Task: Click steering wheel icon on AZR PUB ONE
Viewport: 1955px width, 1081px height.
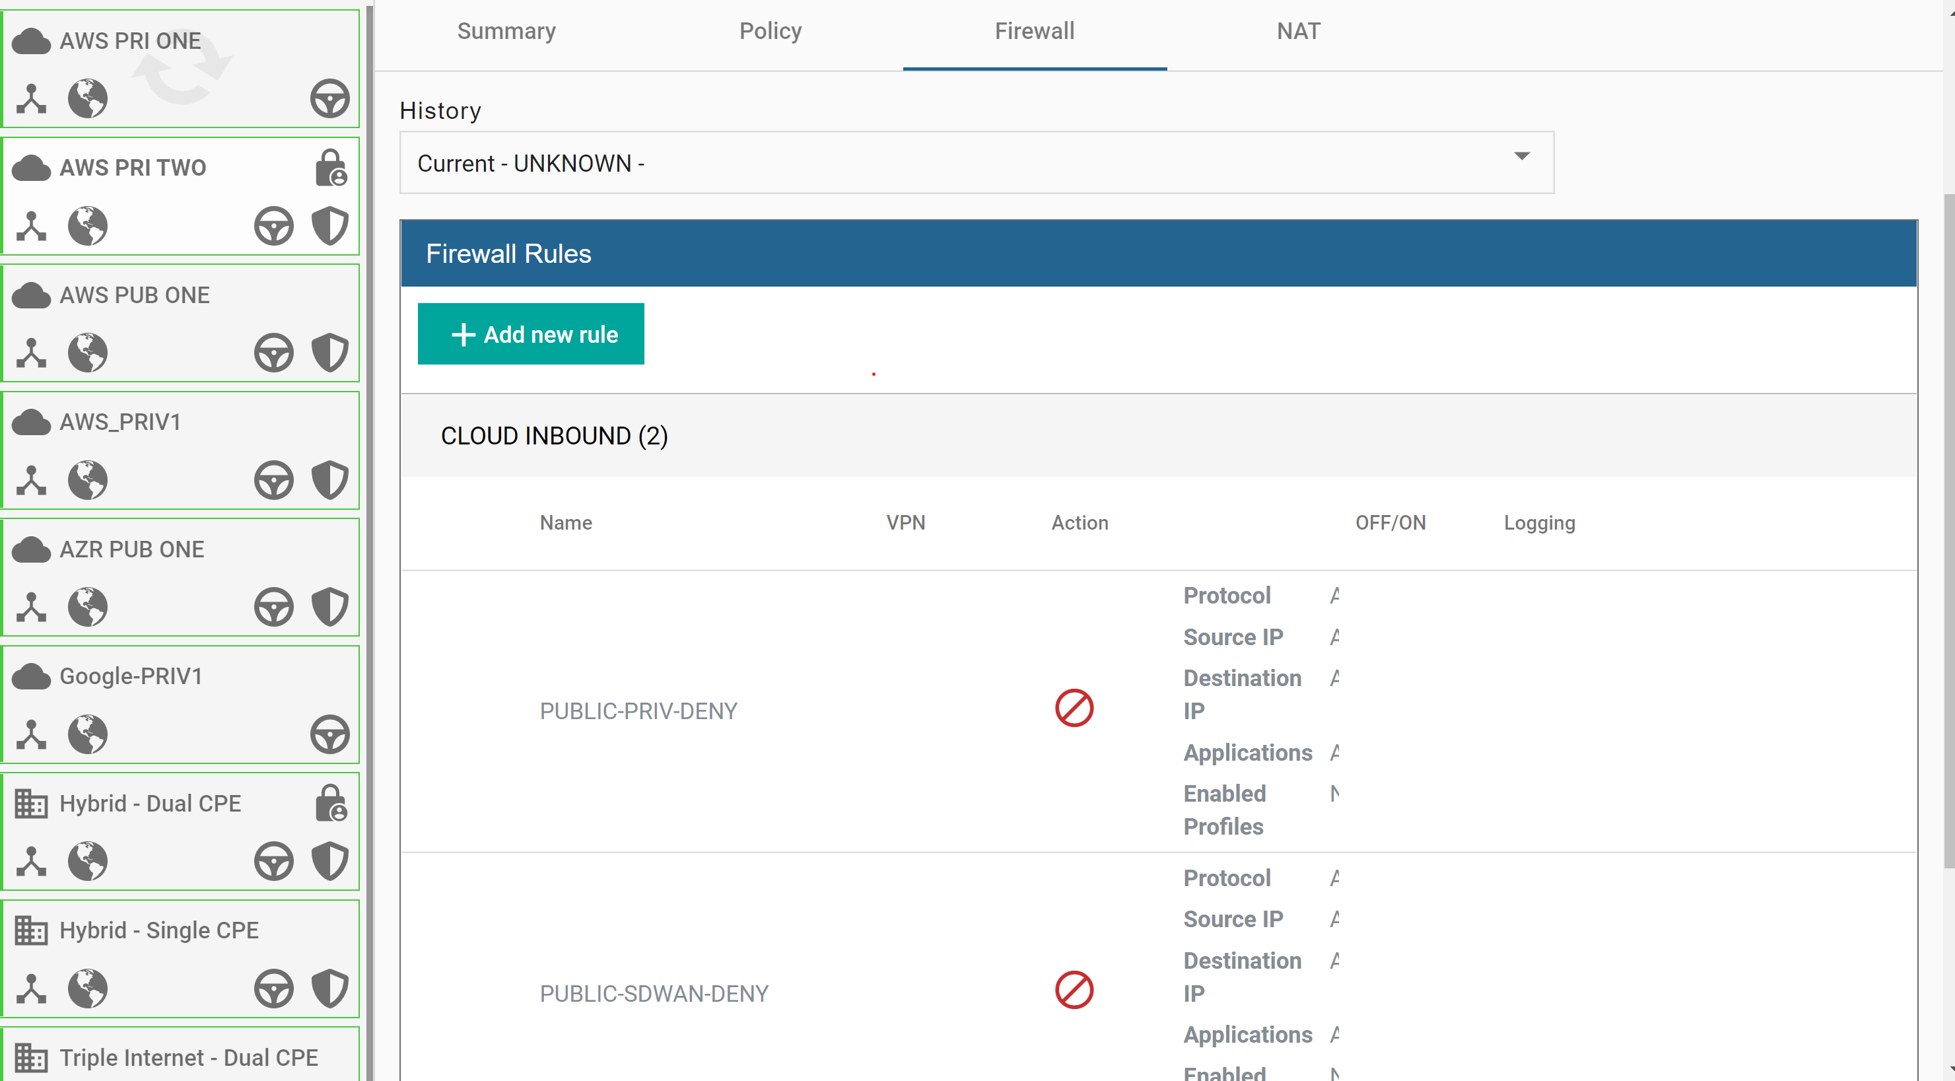Action: tap(273, 608)
